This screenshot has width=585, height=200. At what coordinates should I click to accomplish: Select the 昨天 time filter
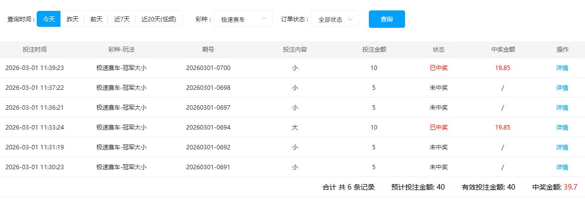(72, 19)
